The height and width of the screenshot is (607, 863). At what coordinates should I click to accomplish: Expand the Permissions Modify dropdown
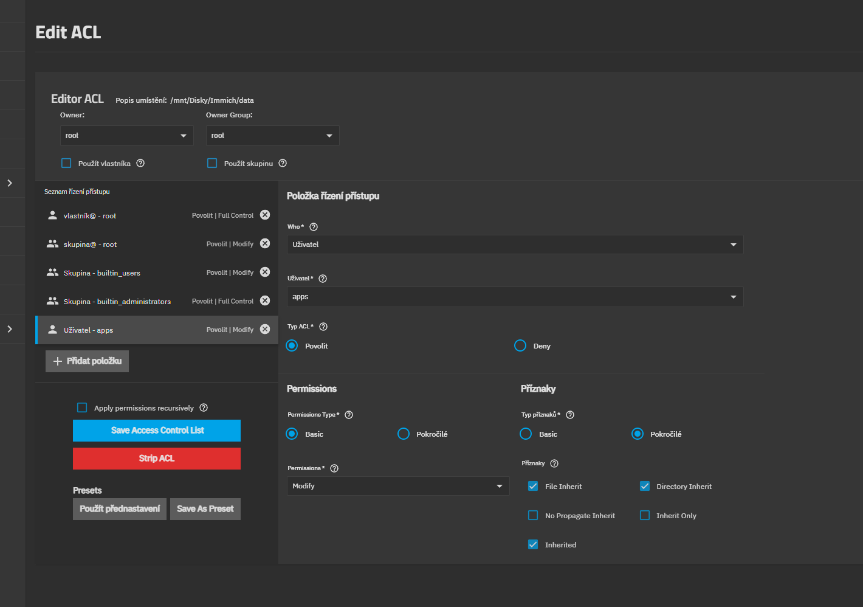(x=397, y=486)
